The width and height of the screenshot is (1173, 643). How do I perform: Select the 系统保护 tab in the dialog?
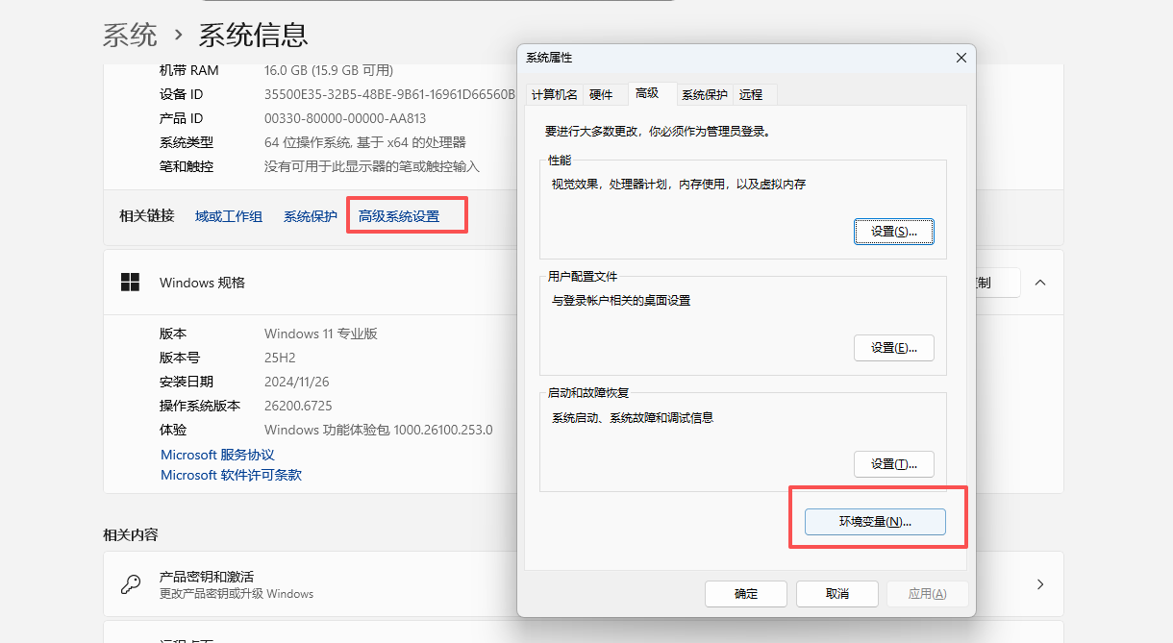click(704, 94)
